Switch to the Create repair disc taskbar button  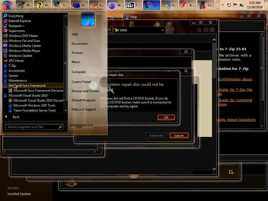click(x=206, y=5)
